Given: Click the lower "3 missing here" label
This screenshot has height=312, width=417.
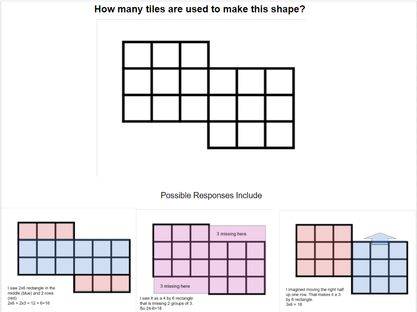Looking at the screenshot, I should (x=175, y=286).
